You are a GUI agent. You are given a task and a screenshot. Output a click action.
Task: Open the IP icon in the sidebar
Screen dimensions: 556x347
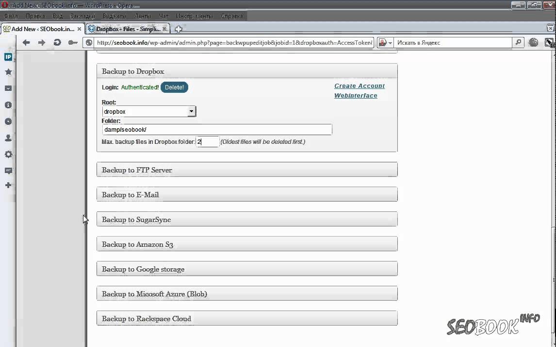(x=8, y=57)
